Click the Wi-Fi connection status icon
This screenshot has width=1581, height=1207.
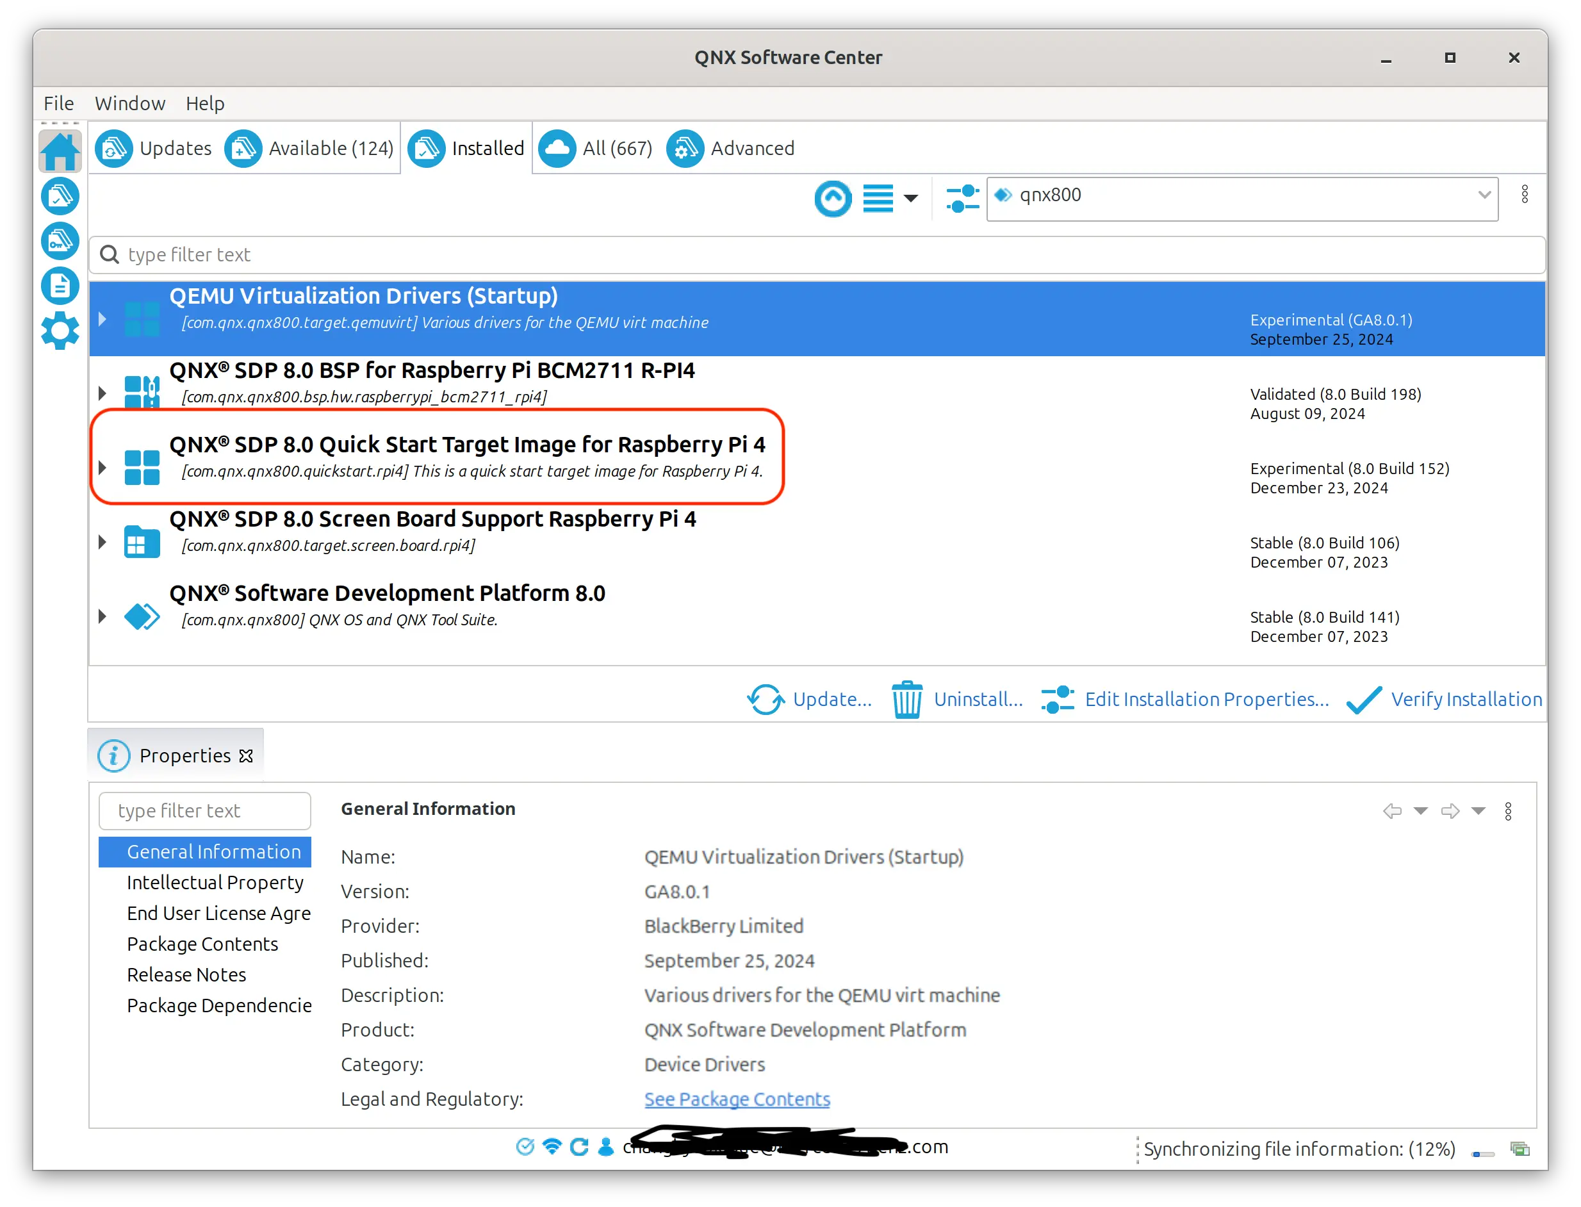coord(552,1147)
